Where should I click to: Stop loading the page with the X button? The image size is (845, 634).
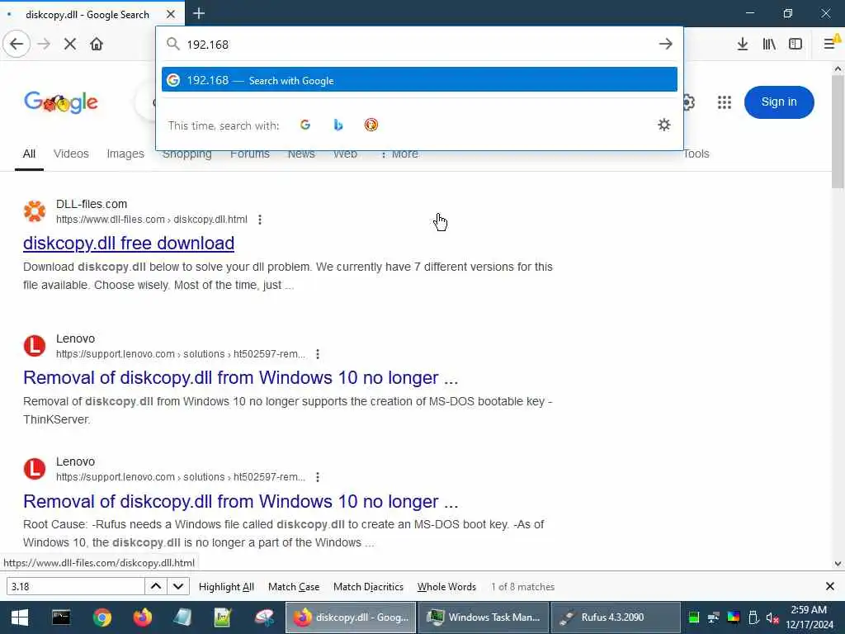(x=70, y=44)
